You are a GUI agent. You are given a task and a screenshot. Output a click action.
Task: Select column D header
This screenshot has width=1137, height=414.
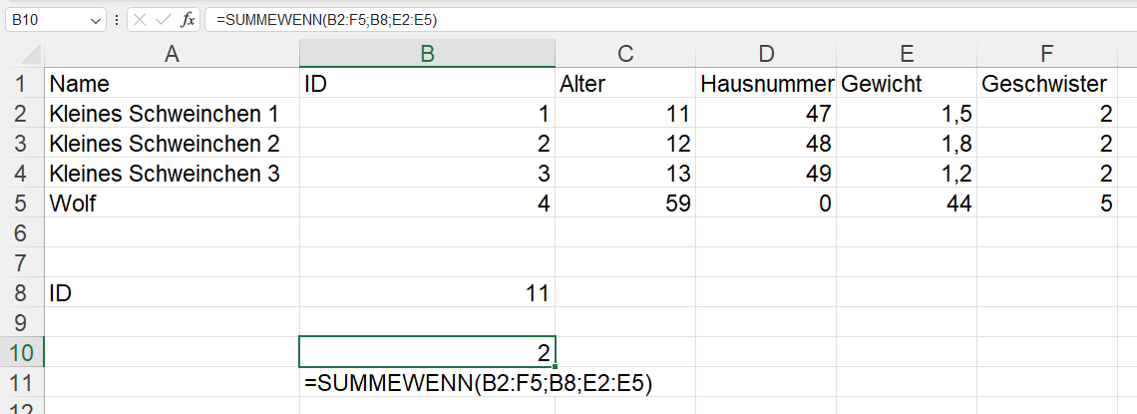[x=766, y=55]
